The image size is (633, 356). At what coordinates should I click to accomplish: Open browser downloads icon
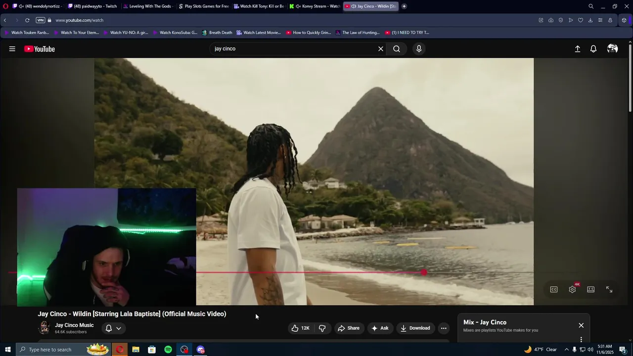(x=590, y=20)
